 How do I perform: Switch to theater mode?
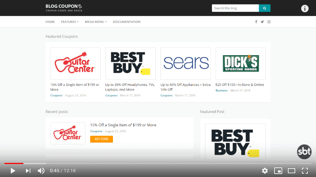(x=292, y=171)
